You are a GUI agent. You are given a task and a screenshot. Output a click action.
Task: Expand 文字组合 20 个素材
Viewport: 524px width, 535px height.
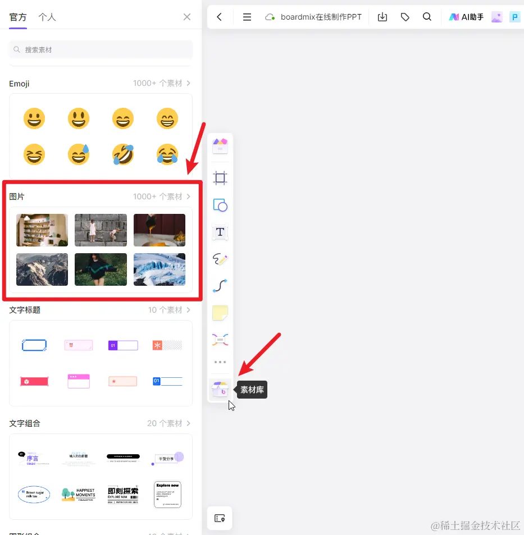[169, 423]
